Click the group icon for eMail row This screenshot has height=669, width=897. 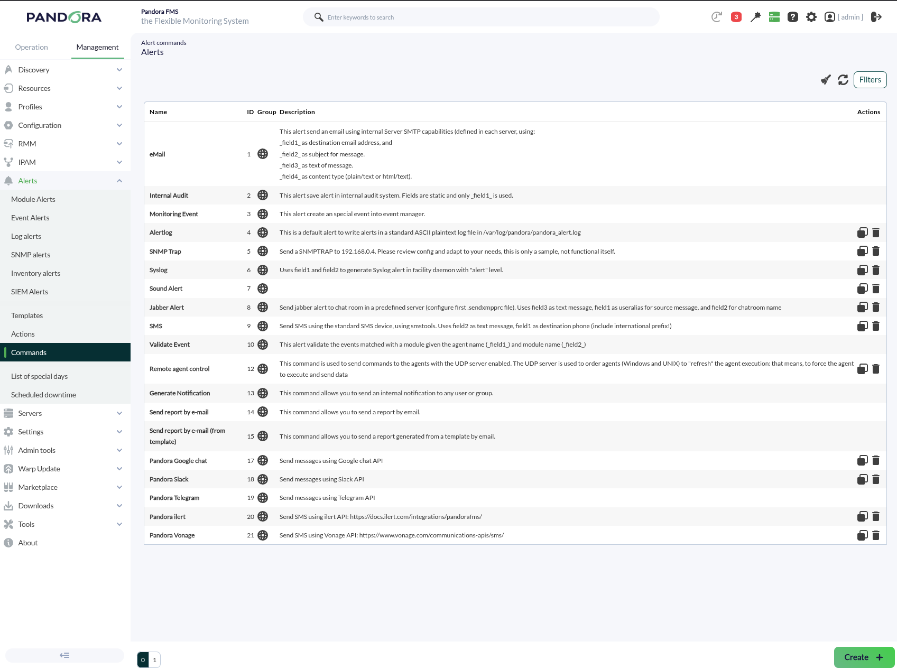pos(263,154)
